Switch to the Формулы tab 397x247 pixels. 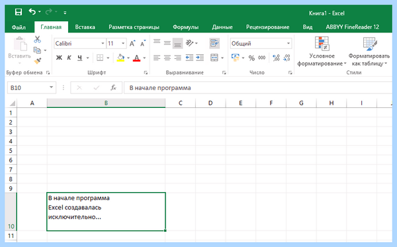click(185, 27)
